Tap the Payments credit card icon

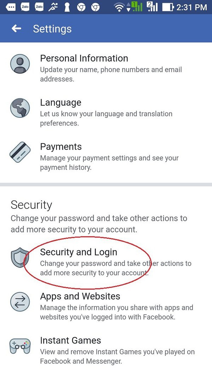[20, 152]
